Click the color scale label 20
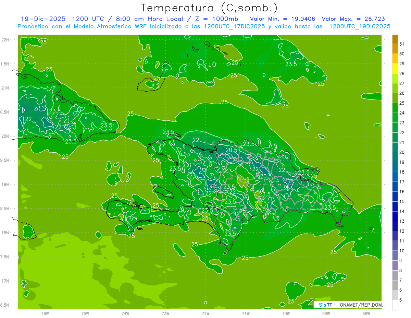This screenshot has width=411, height=318. 402,152
